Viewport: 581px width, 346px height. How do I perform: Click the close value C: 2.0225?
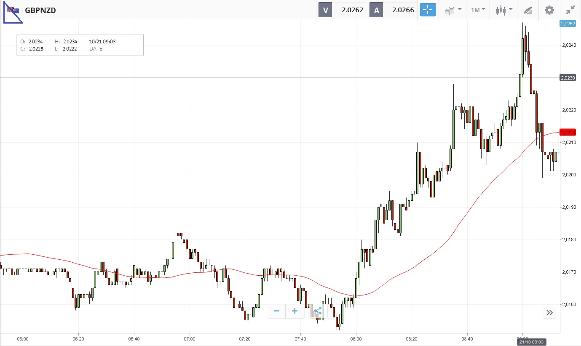(x=32, y=49)
